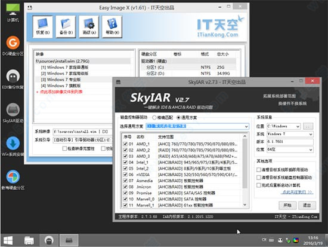Click the driver list scroll-up arrow

[245, 136]
